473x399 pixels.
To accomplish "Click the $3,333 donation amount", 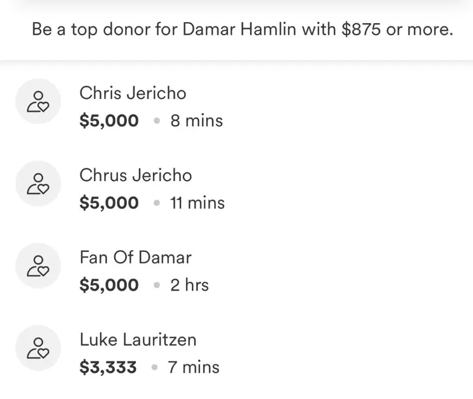I will point(108,367).
